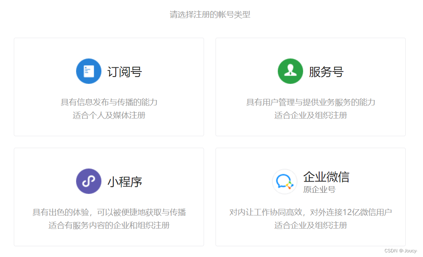The image size is (423, 257).
Task: Select the 订阅号 account type title
Action: click(x=124, y=72)
